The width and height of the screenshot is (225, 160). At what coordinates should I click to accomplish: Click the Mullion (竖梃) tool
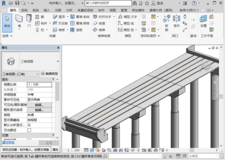(x=76, y=30)
